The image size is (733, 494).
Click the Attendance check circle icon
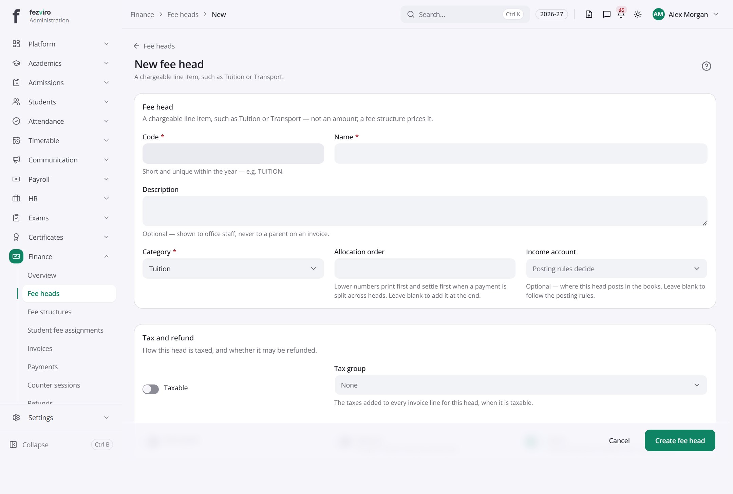point(16,121)
